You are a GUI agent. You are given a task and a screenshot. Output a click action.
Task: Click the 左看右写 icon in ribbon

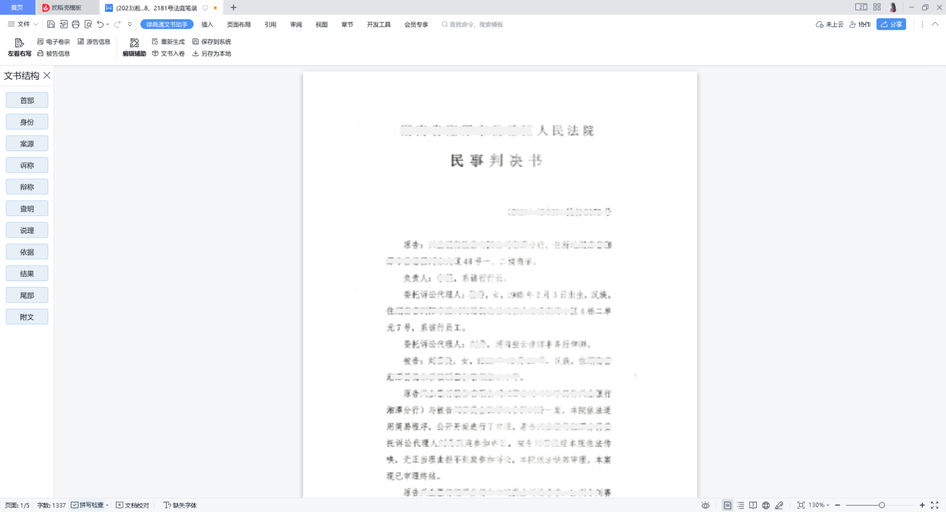tap(19, 47)
